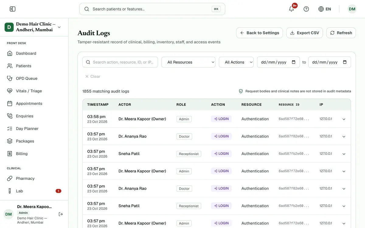Image resolution: width=365 pixels, height=228 pixels.
Task: Click Day Planner in sidebar
Action: 34,129
